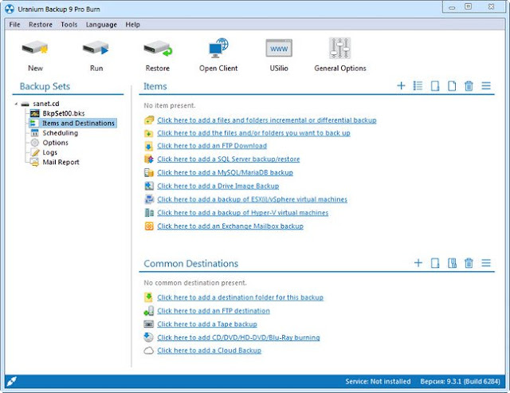Open the Tools menu
This screenshot has height=393, width=510.
pos(69,25)
